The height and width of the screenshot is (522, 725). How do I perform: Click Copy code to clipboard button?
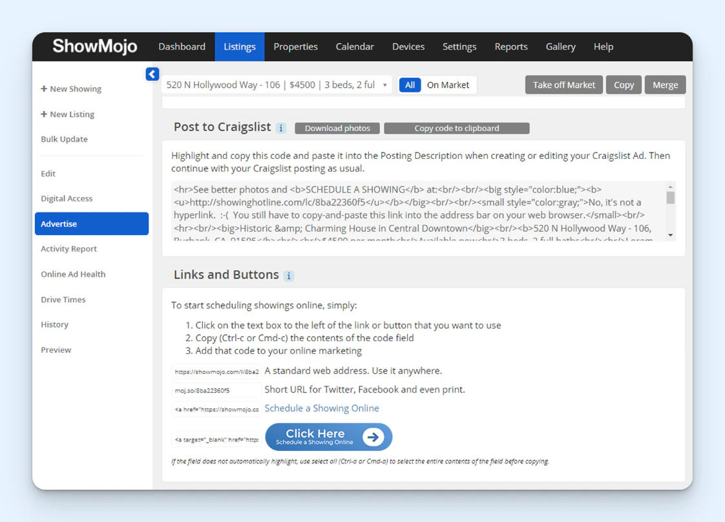[x=456, y=128]
